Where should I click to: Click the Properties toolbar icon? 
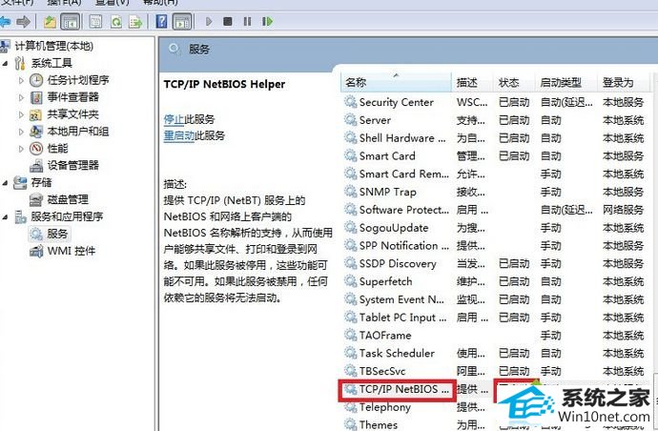pos(95,21)
